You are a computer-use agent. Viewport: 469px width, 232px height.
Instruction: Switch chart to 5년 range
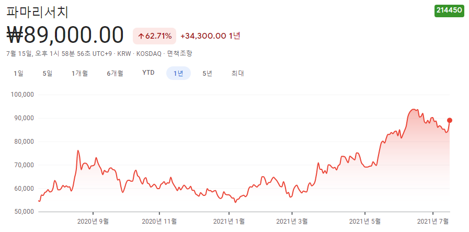(207, 73)
